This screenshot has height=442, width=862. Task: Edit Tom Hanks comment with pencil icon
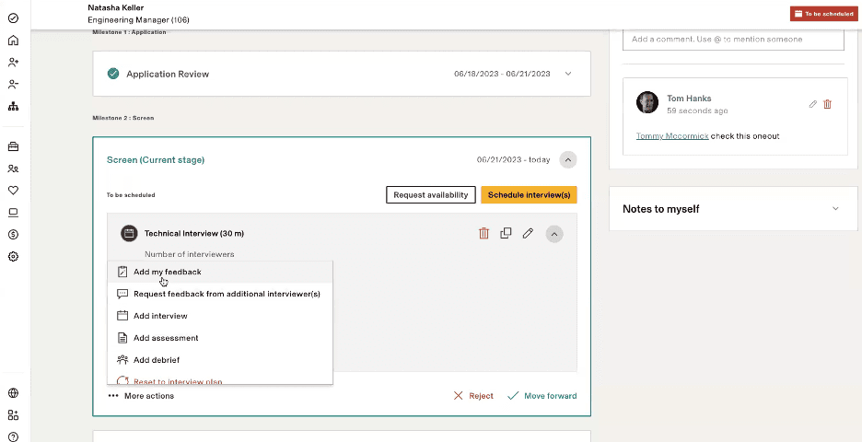pos(812,104)
